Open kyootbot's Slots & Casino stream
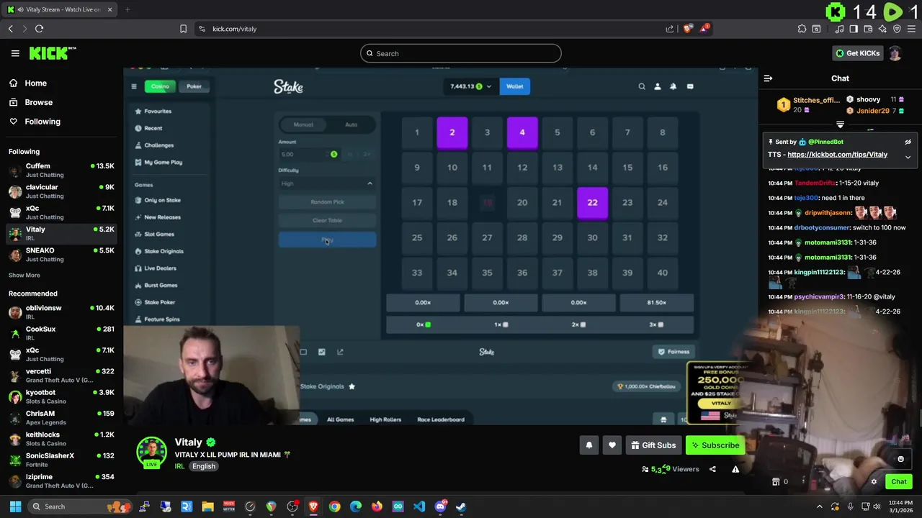Screen dimensions: 922x518 pos(61,396)
